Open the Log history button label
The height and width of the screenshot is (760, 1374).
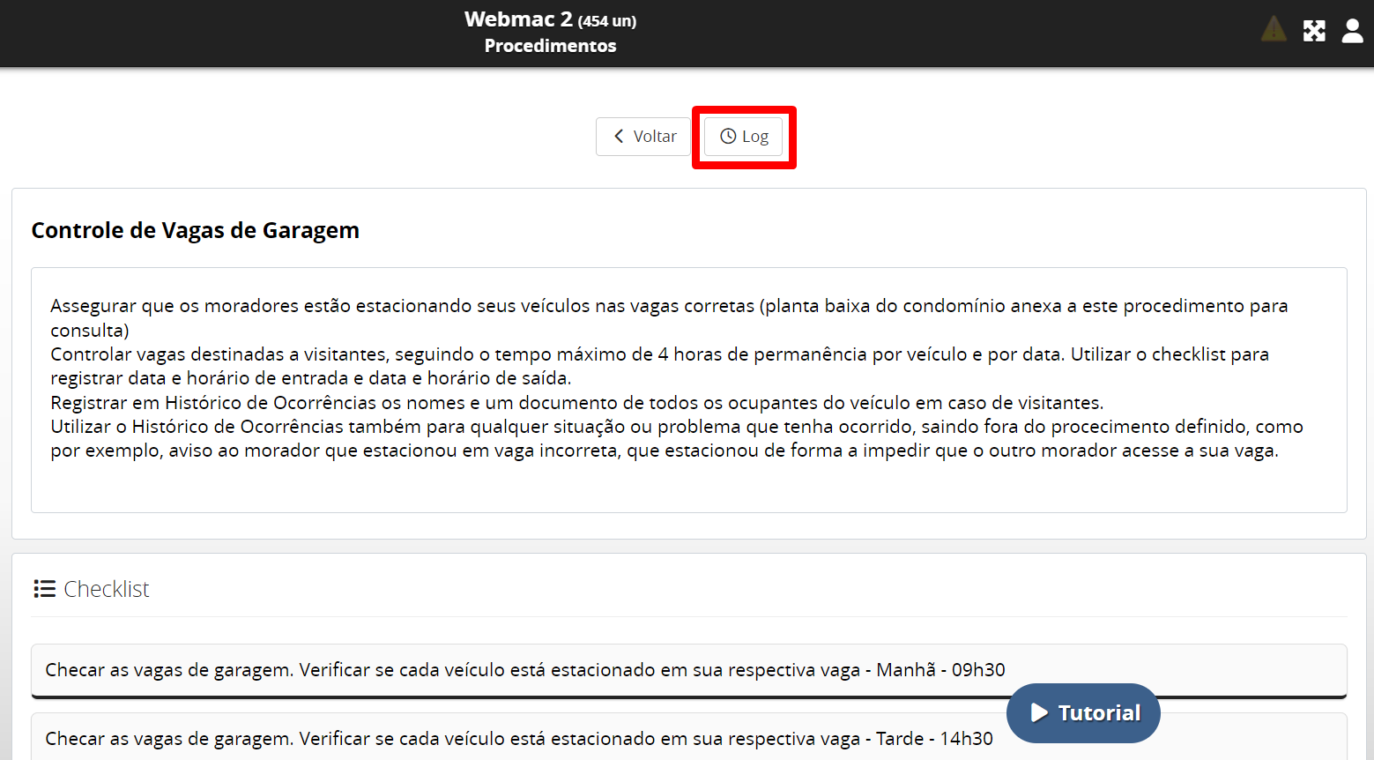point(755,137)
